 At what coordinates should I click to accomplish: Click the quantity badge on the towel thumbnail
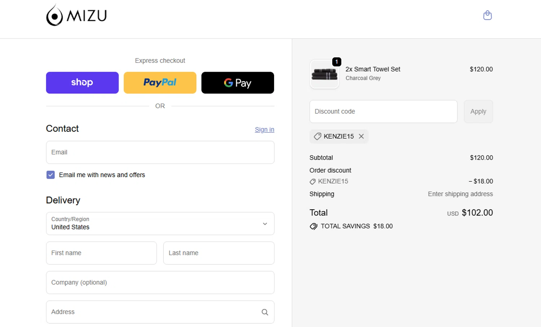pyautogui.click(x=337, y=62)
